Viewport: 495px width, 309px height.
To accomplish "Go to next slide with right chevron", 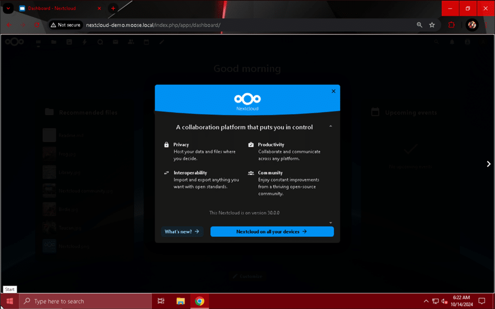I will click(488, 164).
